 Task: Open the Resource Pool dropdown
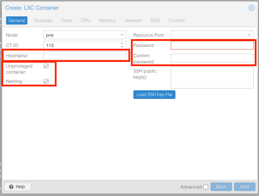pyautogui.click(x=249, y=35)
